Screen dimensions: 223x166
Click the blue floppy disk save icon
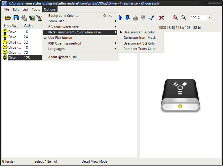[x=16, y=18]
